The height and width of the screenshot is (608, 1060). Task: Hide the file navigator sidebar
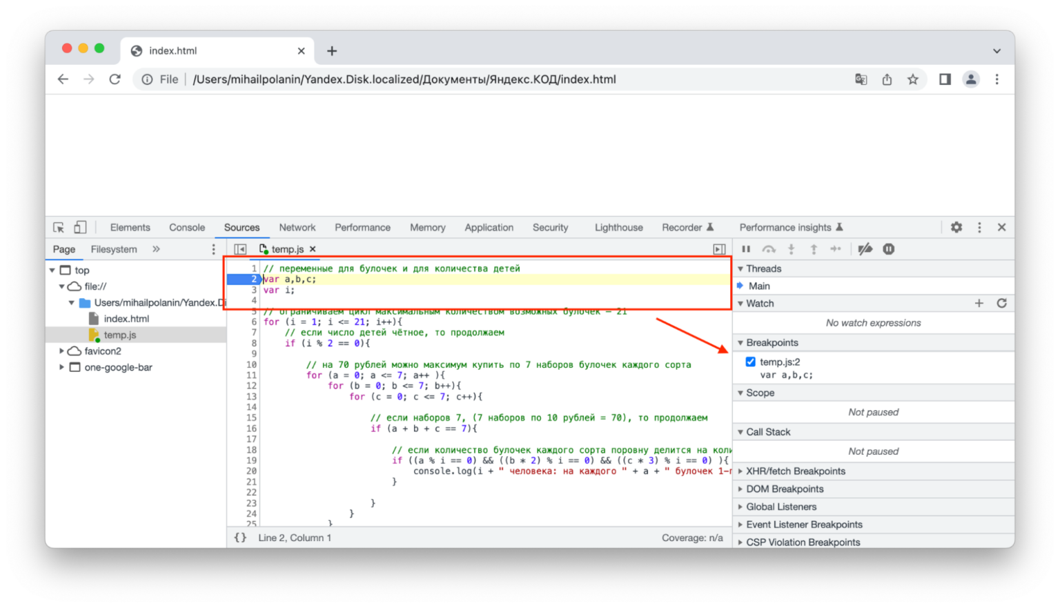[240, 249]
